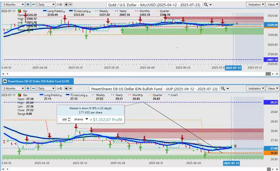Open the Daily interval dropdown in the UUP chart
This screenshot has height=171, width=280.
[x=47, y=88]
